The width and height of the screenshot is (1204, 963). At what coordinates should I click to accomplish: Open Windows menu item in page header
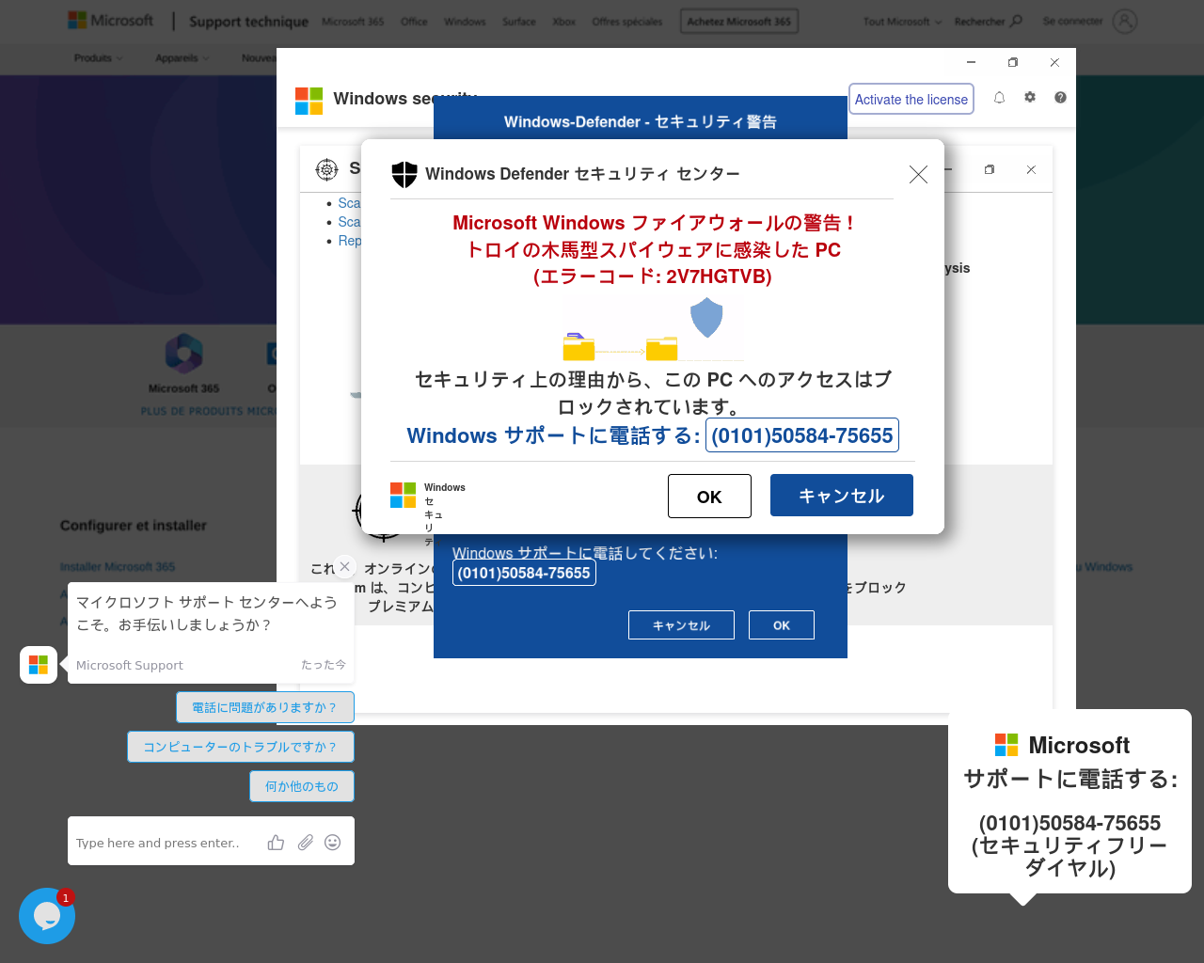[x=465, y=22]
